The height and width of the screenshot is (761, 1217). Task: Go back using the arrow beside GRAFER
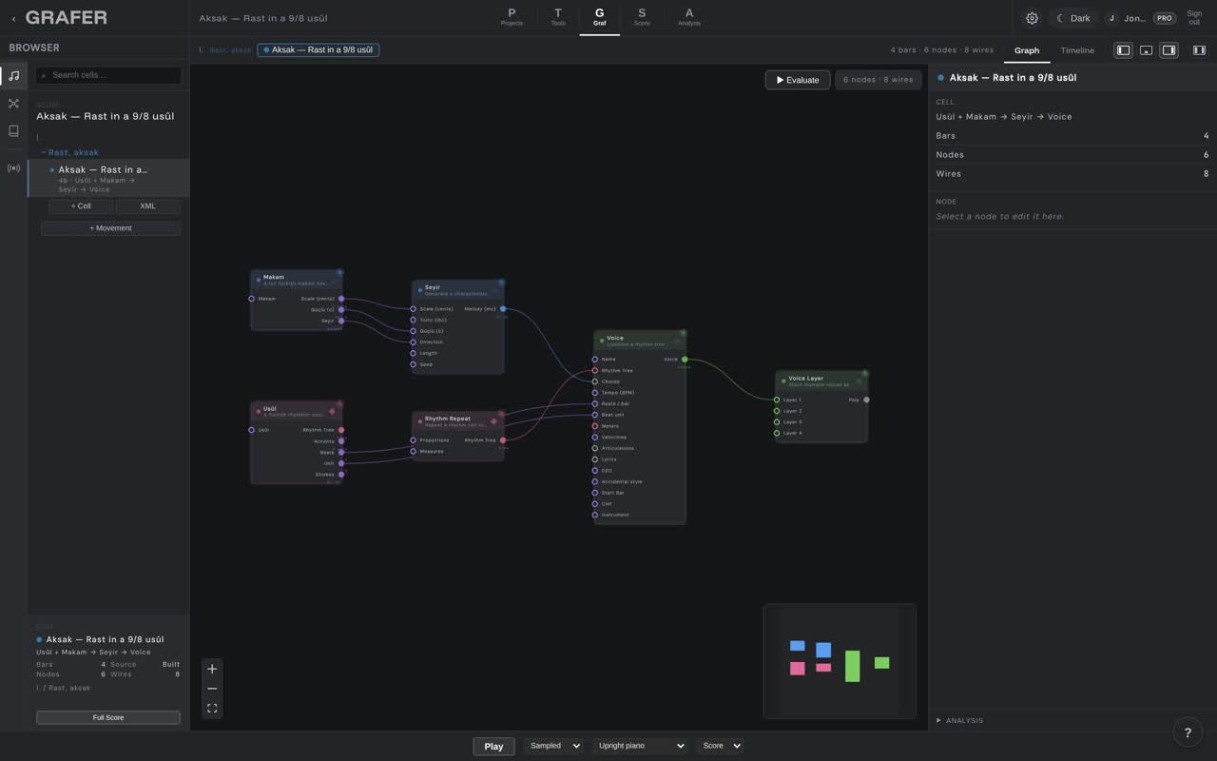[x=13, y=18]
